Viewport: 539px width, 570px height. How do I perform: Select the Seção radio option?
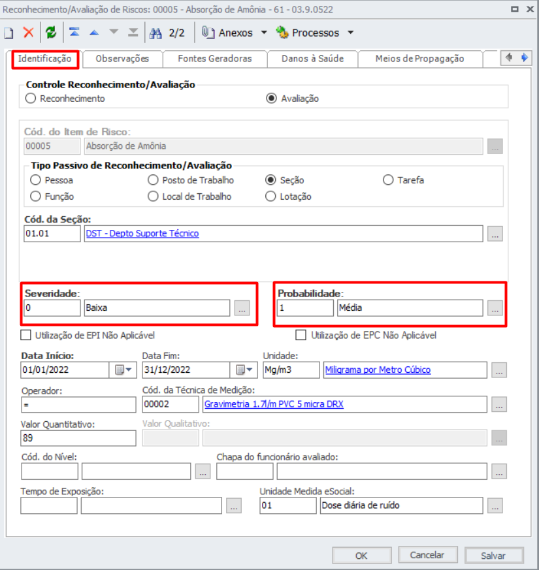tap(270, 180)
